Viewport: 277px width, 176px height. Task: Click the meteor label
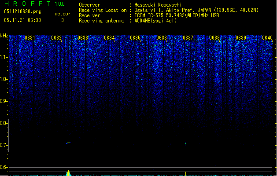63,14
